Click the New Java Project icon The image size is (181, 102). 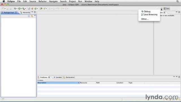(29, 8)
